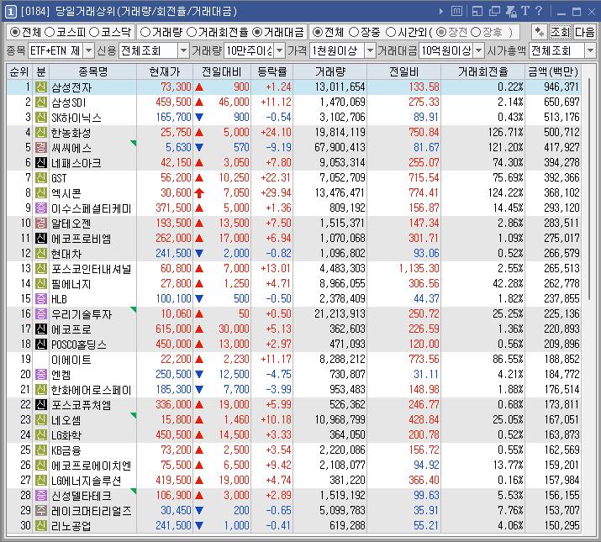The image size is (601, 542).
Task: Click the 필에너지 stock name
Action: [x=71, y=284]
